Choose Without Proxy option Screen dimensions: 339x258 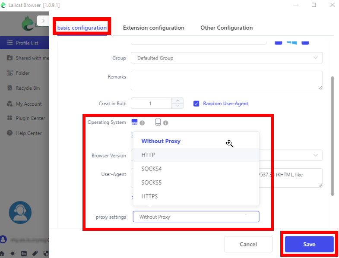point(196,141)
